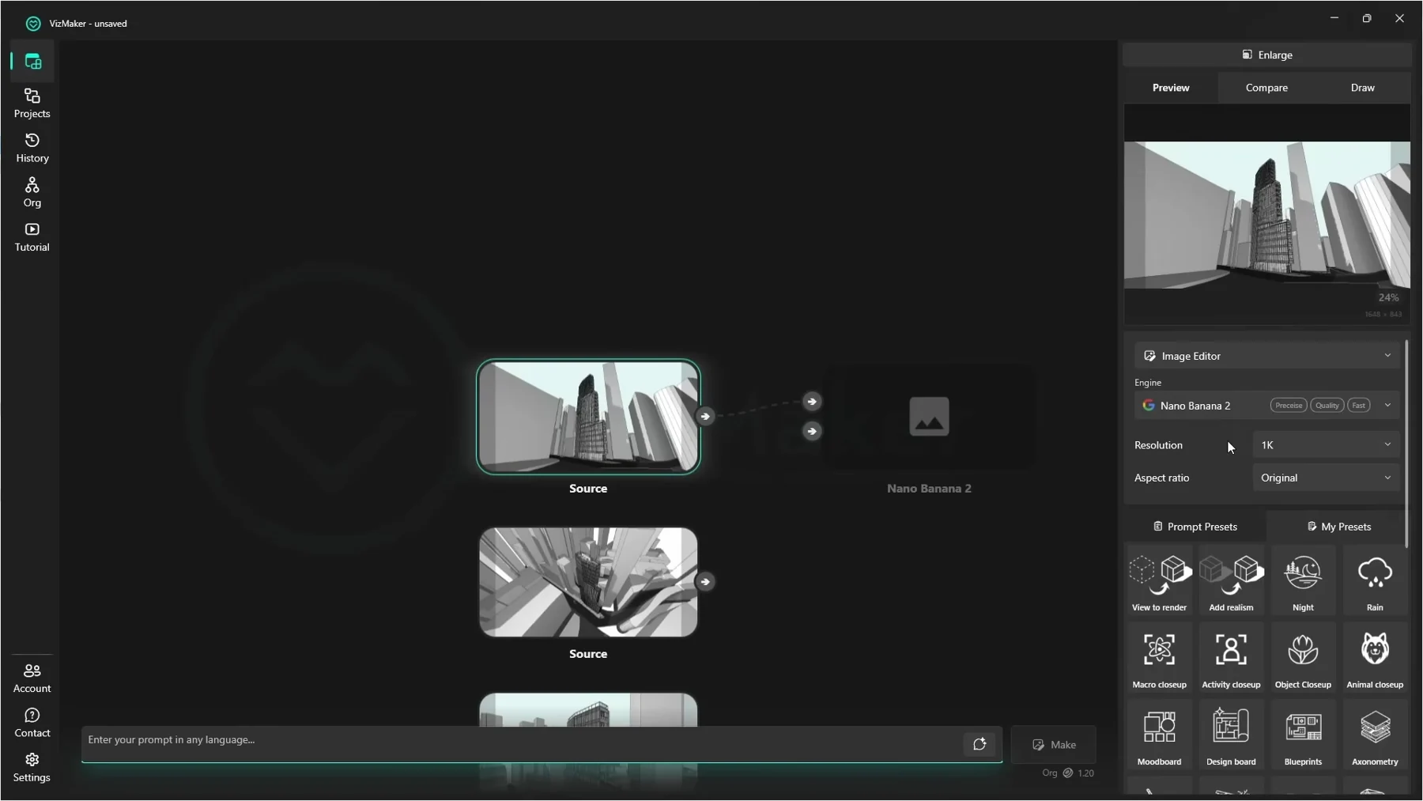1423x801 pixels.
Task: Open the Contact help page
Action: click(32, 723)
